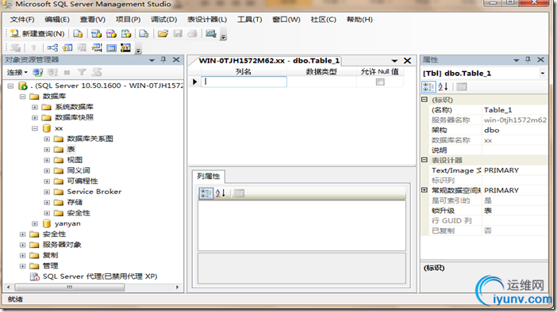
Task: Select the 表 folder in tree
Action: point(71,149)
